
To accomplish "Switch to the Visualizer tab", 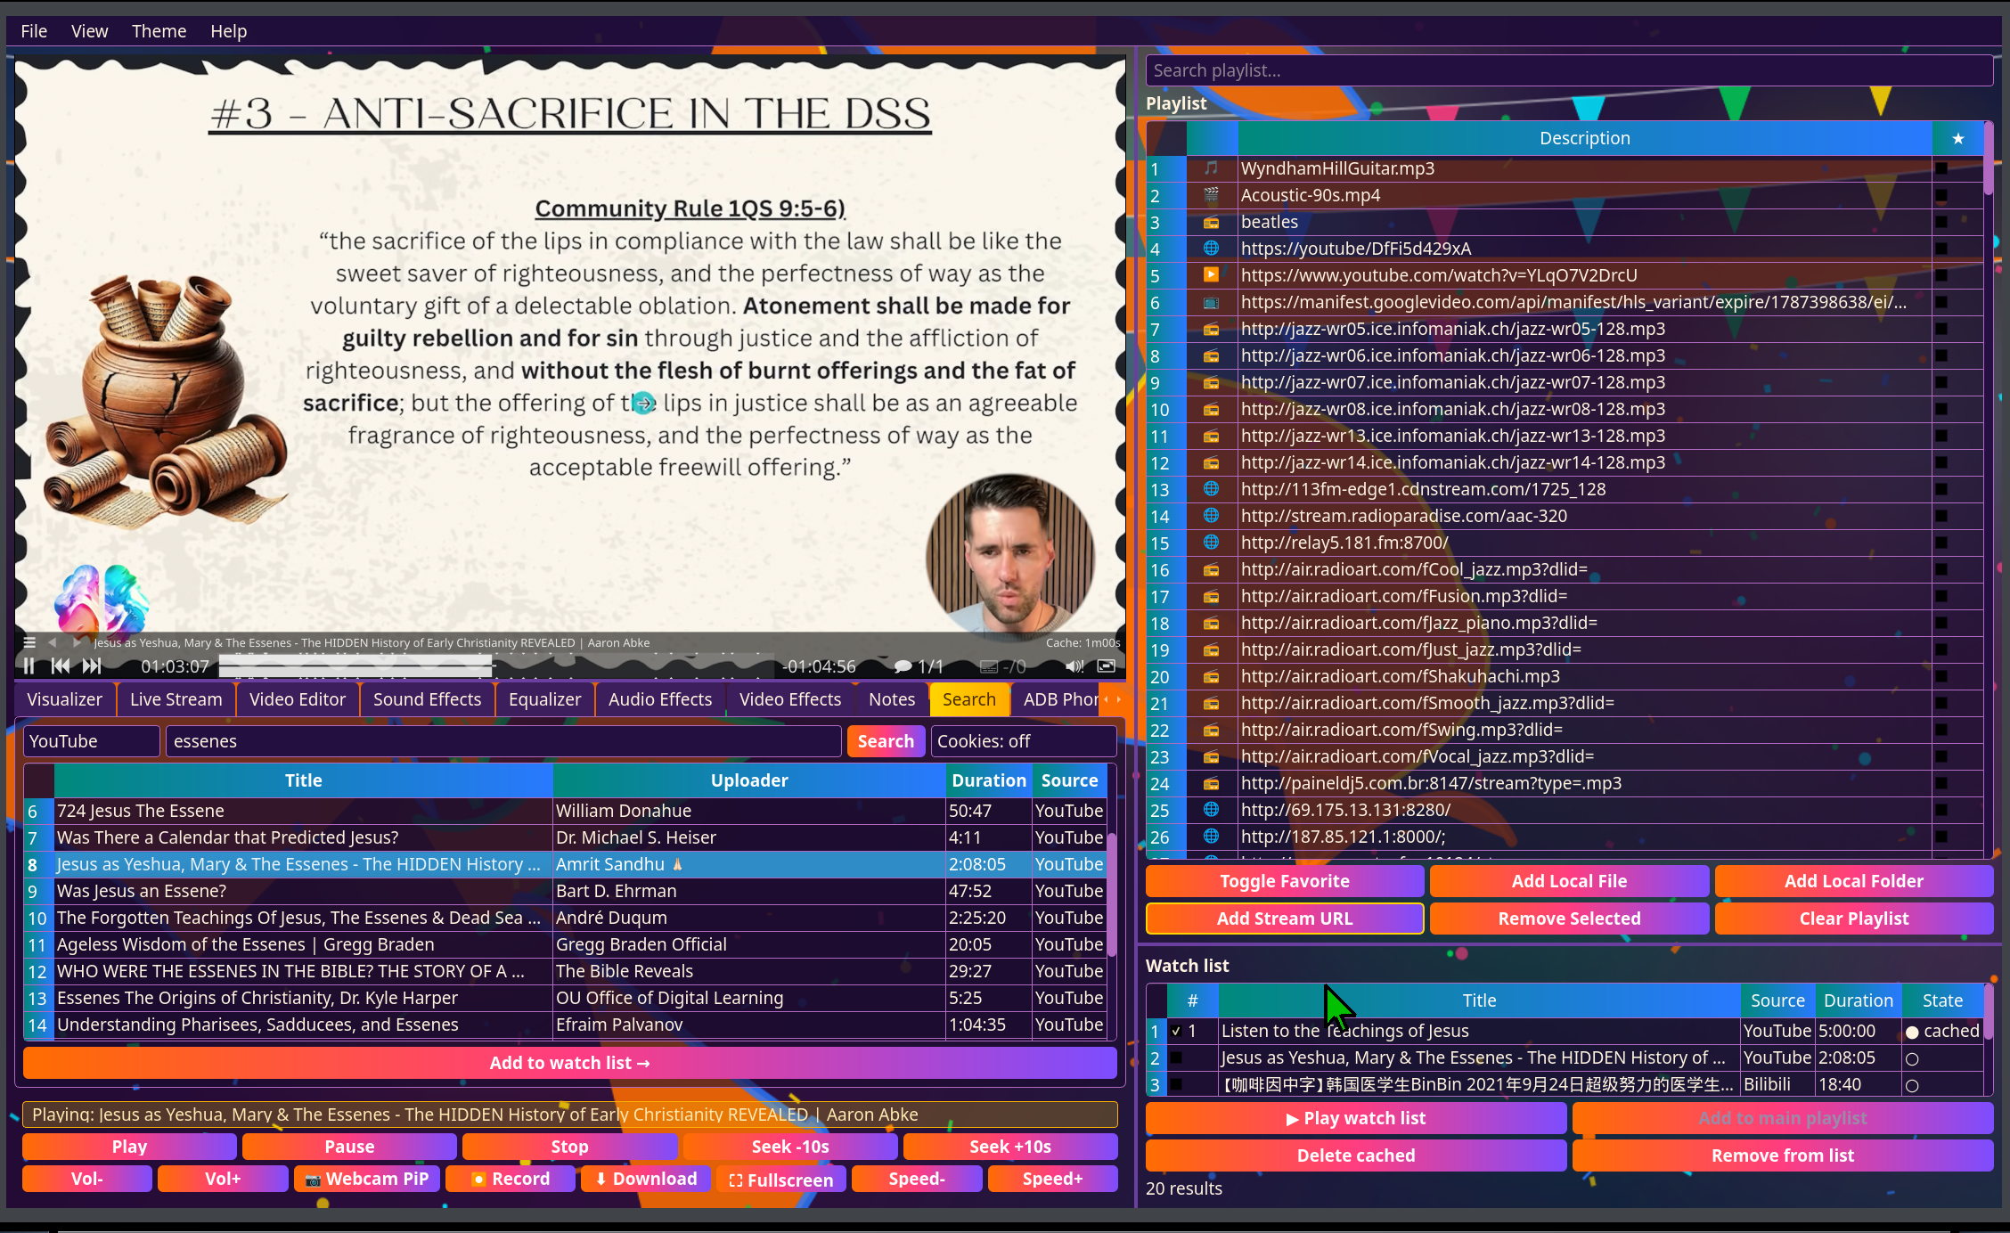I will [64, 699].
